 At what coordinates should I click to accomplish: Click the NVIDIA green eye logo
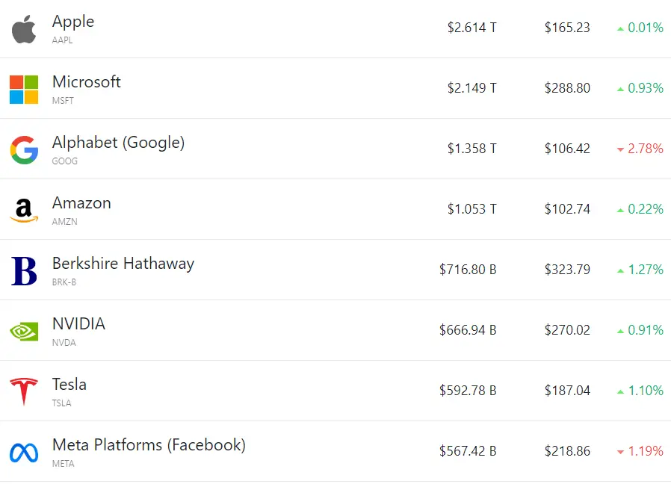[24, 332]
